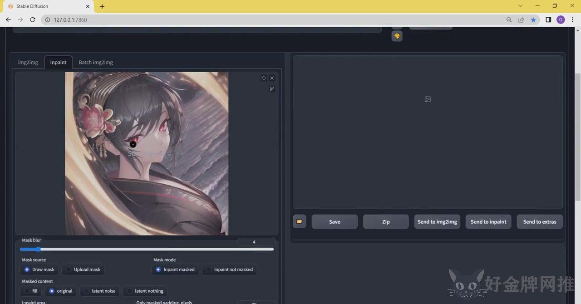The image size is (581, 304).
Task: Undo the last mask stroke
Action: tap(264, 78)
